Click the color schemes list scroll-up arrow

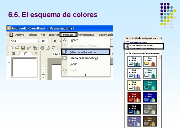pyautogui.click(x=160, y=57)
